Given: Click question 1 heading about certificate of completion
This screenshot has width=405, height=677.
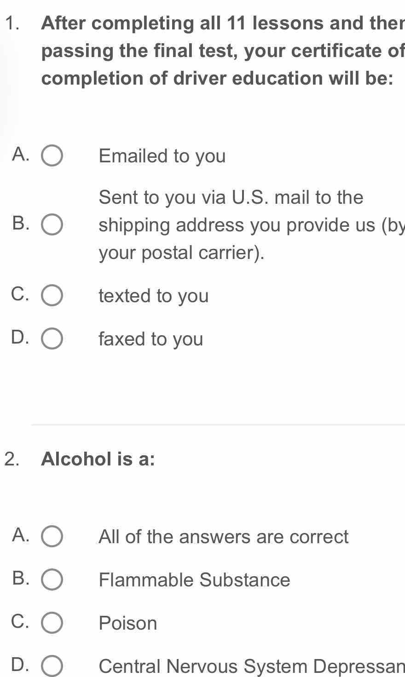Looking at the screenshot, I should 223,51.
